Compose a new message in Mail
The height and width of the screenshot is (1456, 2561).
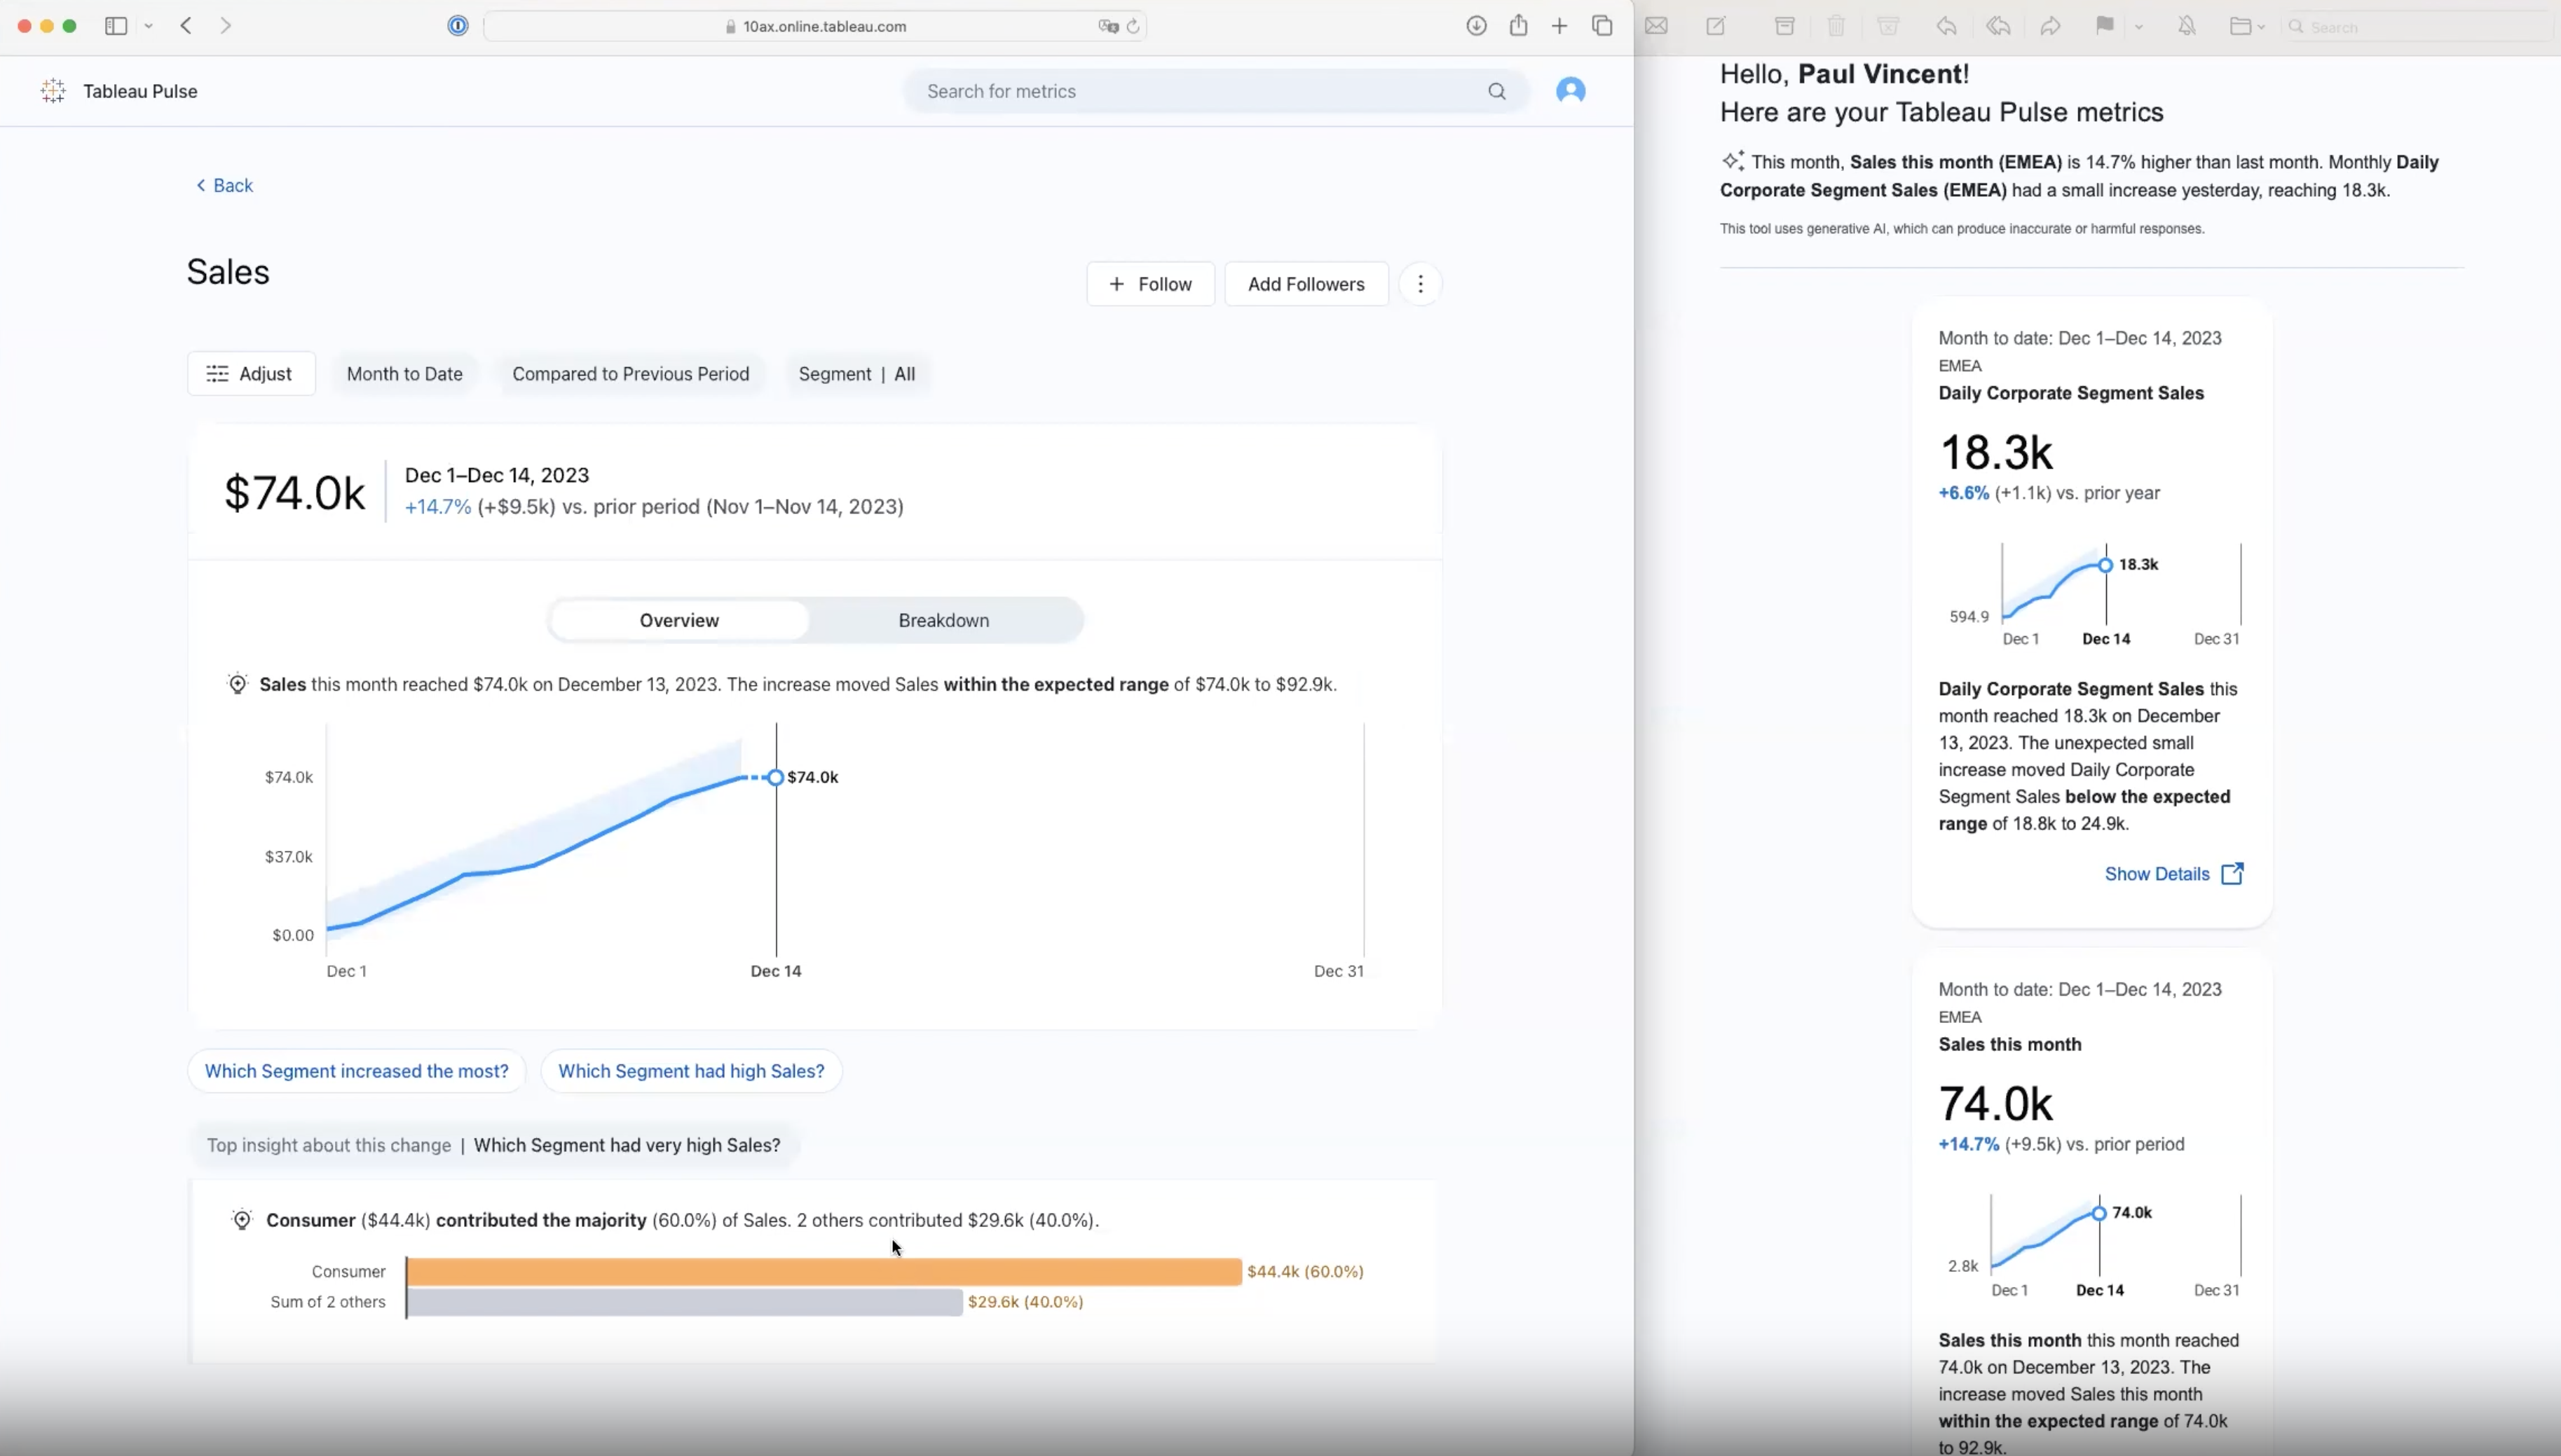tap(1716, 26)
